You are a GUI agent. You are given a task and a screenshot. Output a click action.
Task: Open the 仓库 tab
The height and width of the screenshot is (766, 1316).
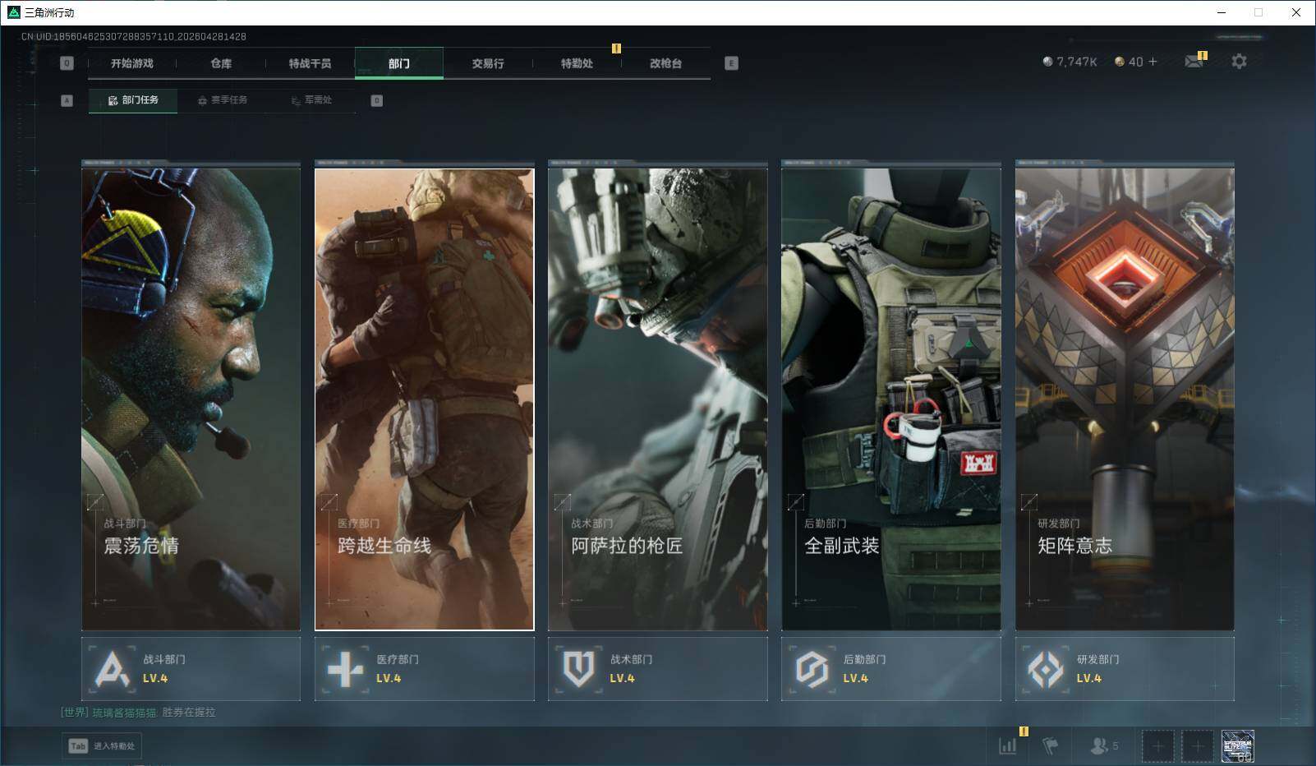(221, 63)
